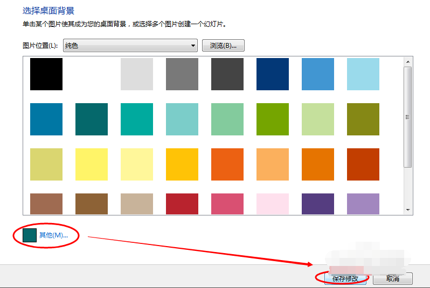Viewport: 430px width, 288px height.
Task: Select the dark purple color swatch
Action: coord(318,204)
